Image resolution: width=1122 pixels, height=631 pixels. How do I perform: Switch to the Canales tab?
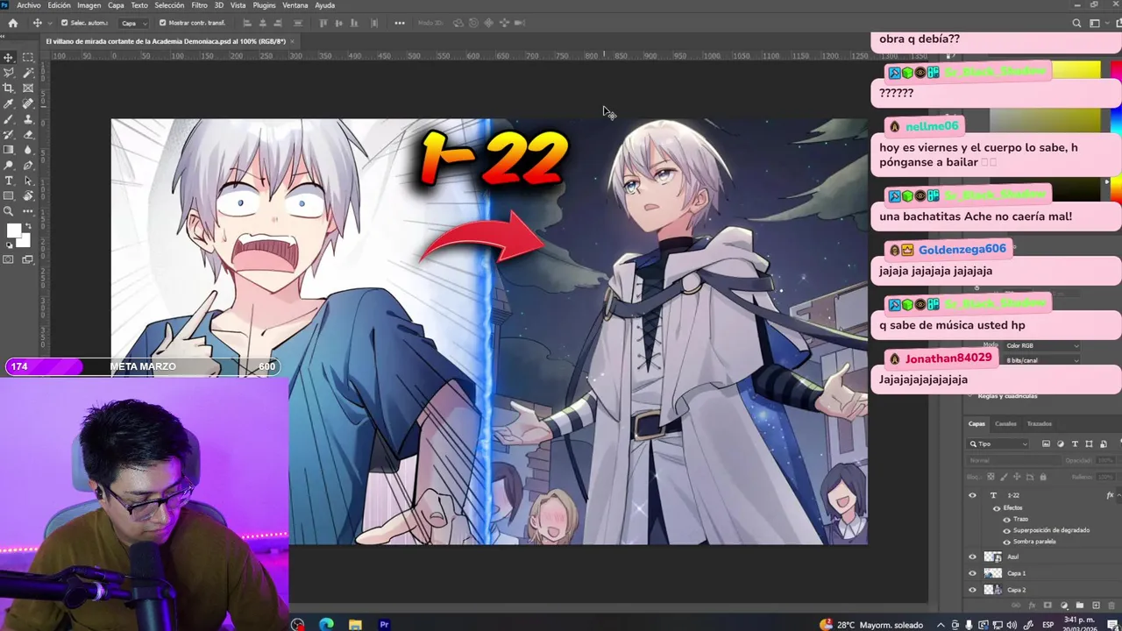(1005, 424)
